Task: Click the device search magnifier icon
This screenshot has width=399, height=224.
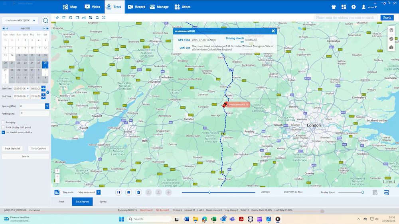Action: coord(45,21)
